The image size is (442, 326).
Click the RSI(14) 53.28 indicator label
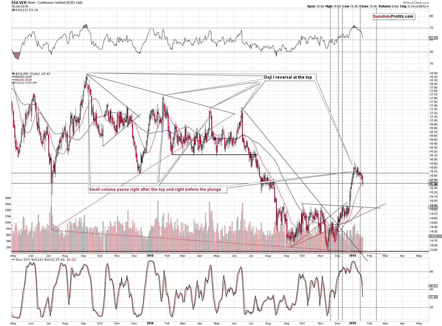pos(27,10)
